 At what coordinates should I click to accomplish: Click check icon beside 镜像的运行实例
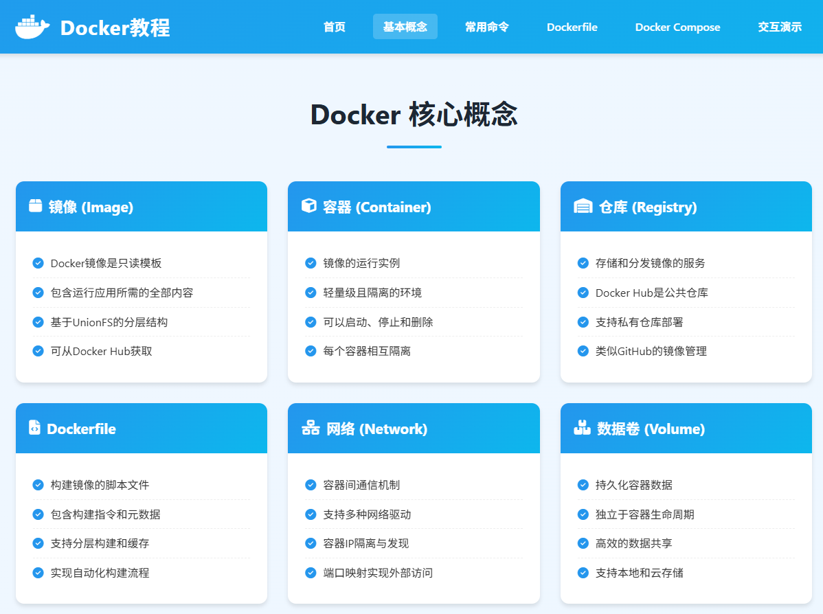[311, 263]
